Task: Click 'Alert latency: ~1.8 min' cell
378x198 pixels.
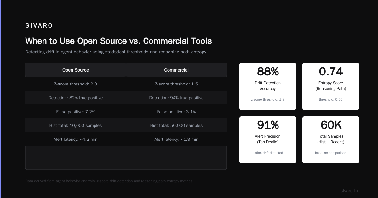Action: pyautogui.click(x=176, y=139)
